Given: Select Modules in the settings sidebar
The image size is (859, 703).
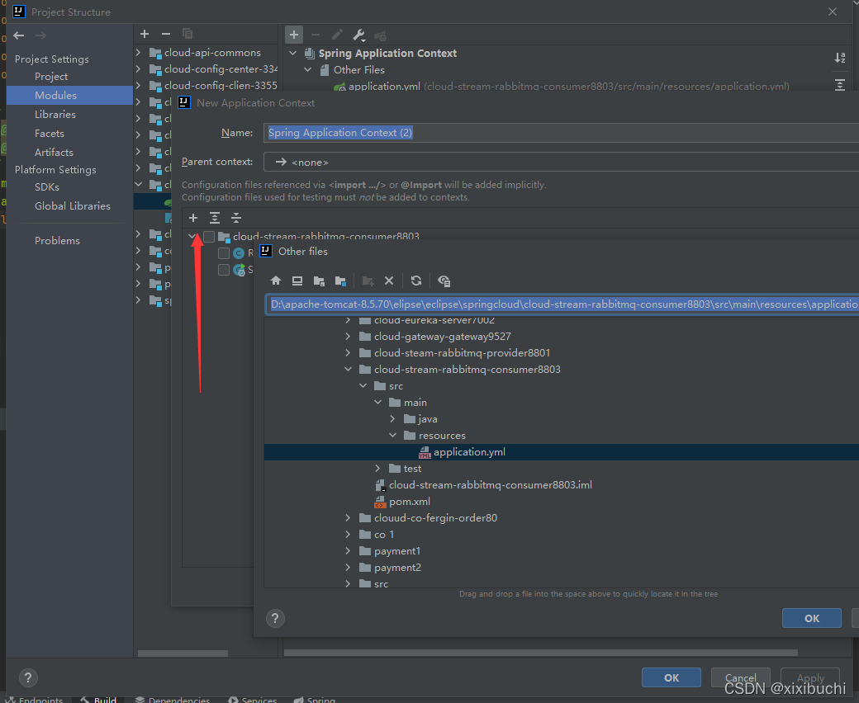Looking at the screenshot, I should [69, 95].
